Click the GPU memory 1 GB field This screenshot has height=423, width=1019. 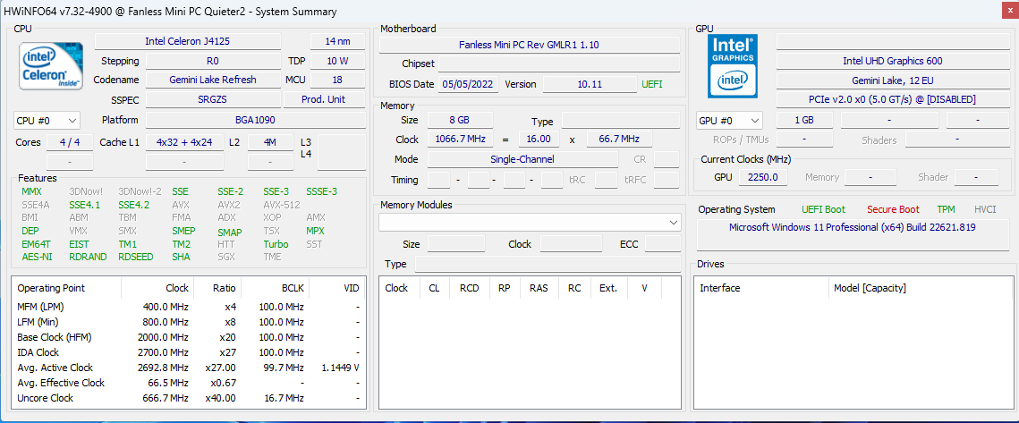coord(804,120)
